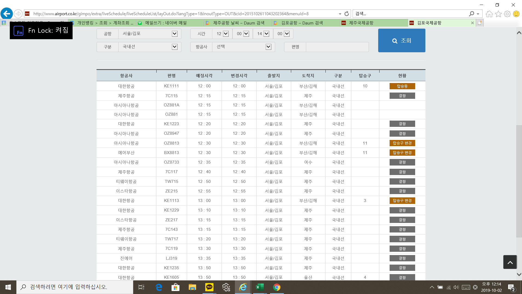Open browser tools gear icon
Screen dimensions: 522x294
click(507, 14)
